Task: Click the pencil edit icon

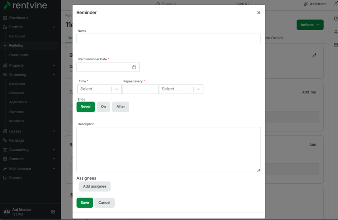Action: [314, 56]
